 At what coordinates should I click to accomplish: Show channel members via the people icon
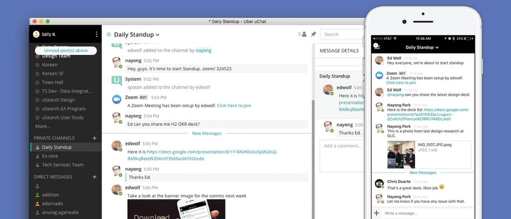pos(304,34)
